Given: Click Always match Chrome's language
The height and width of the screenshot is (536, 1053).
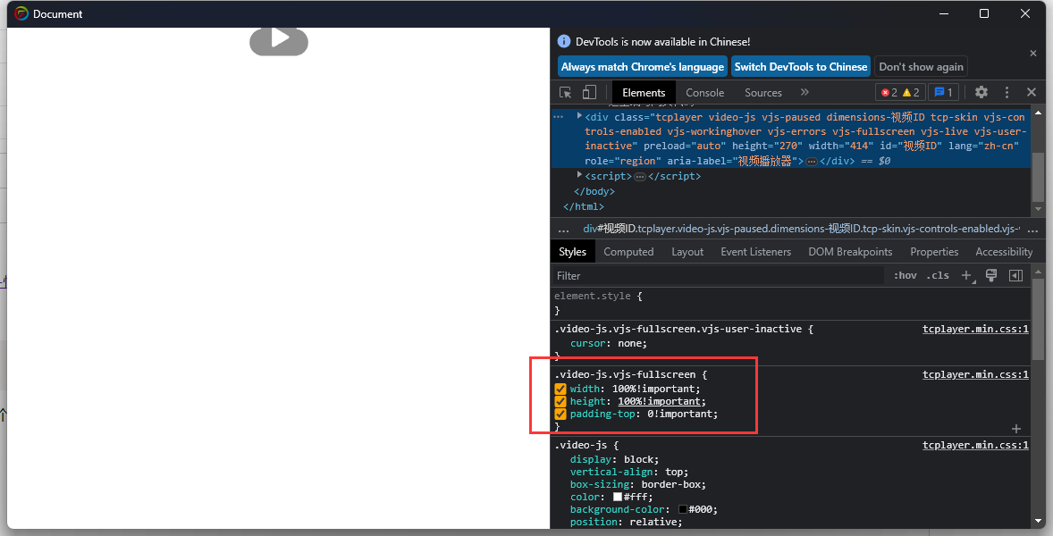Looking at the screenshot, I should tap(643, 66).
